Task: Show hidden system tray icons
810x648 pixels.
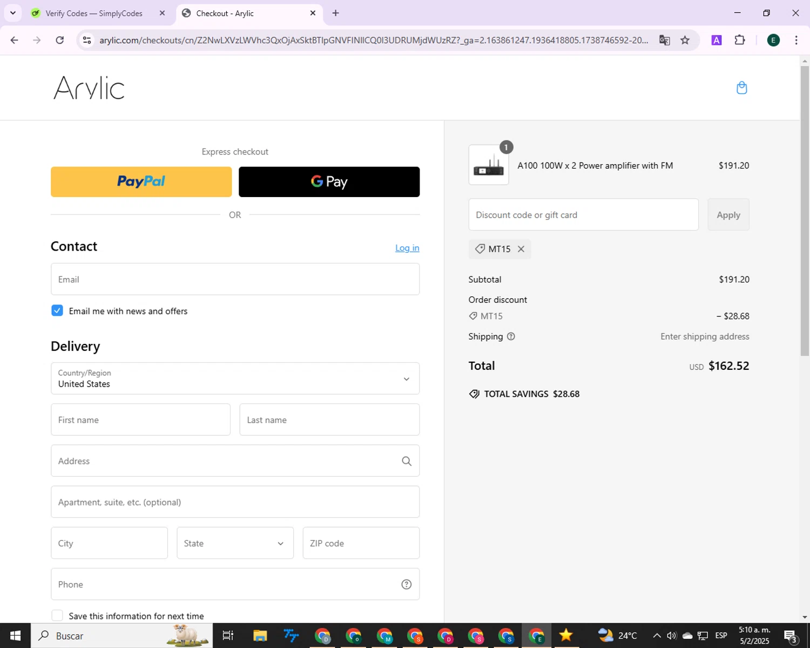Action: tap(657, 636)
